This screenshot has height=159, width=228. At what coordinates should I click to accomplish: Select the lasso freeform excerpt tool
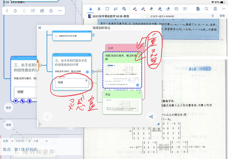(115, 9)
